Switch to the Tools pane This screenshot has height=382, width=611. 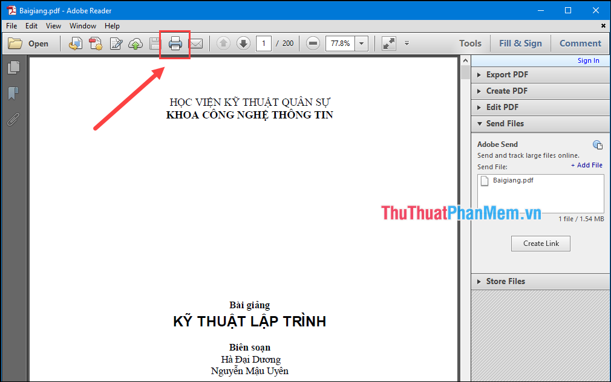pyautogui.click(x=470, y=44)
